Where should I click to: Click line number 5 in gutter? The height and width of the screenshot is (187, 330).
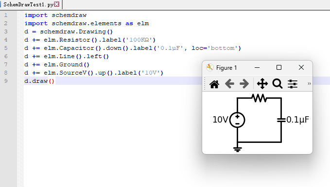6,48
